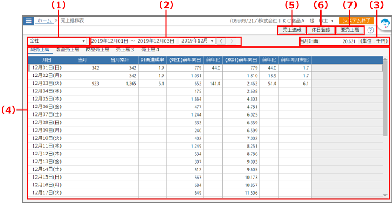Click scrollbar down arrow in table

pos(385,195)
